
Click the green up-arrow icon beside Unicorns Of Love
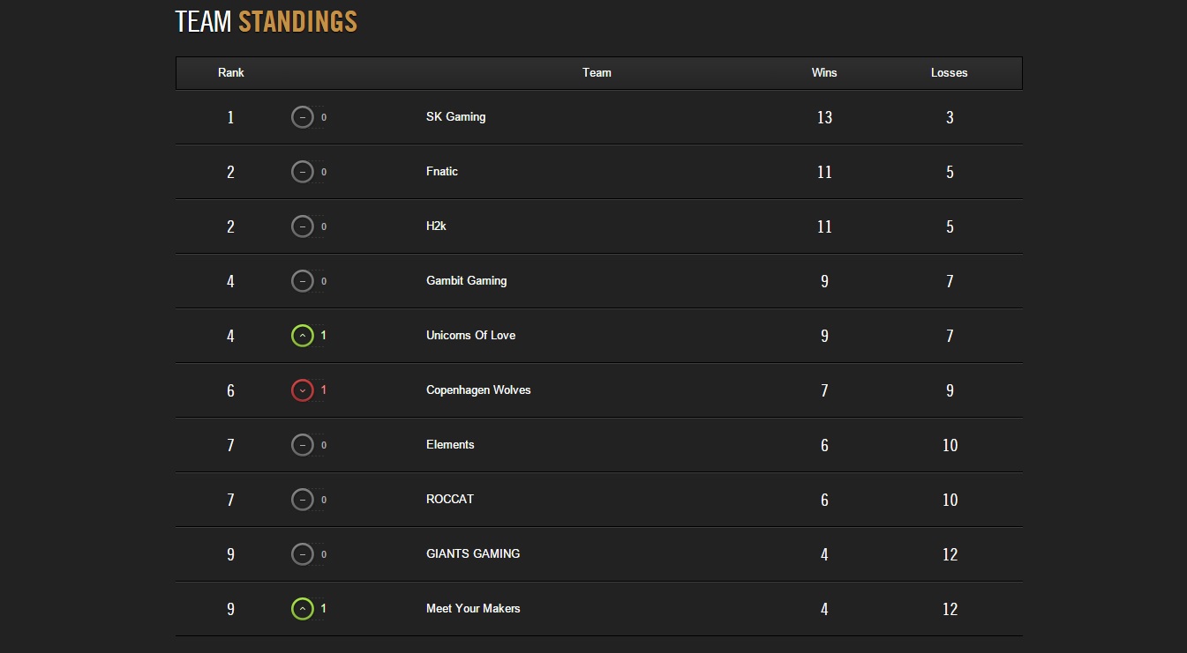[303, 336]
